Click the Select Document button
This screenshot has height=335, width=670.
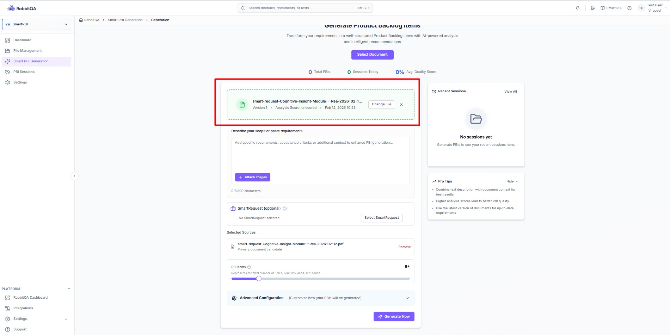coord(372,55)
